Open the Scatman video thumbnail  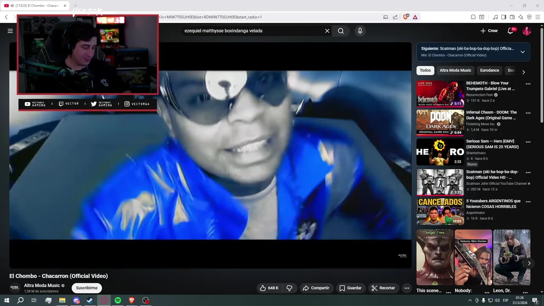click(440, 182)
